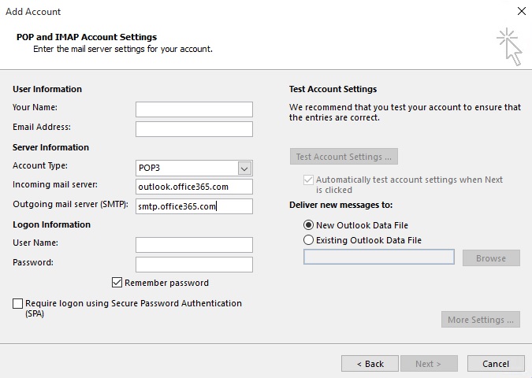Image resolution: width=532 pixels, height=378 pixels.
Task: Focus the Email Address input
Action: [194, 128]
